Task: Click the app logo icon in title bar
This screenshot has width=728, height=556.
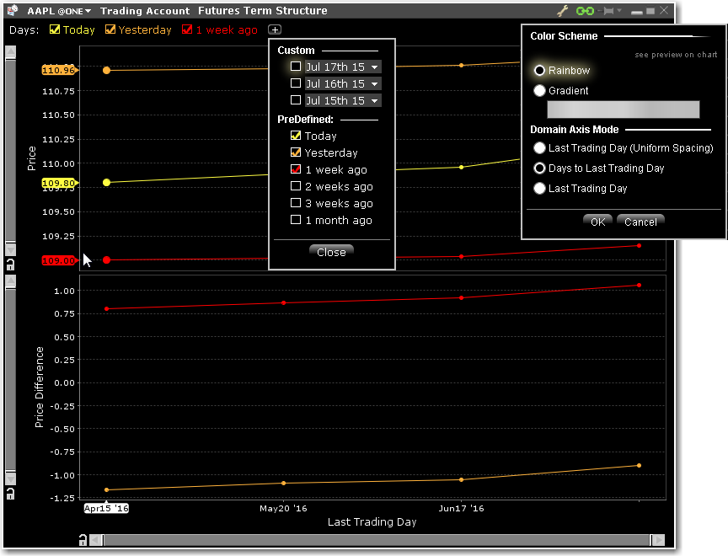Action: coord(13,10)
